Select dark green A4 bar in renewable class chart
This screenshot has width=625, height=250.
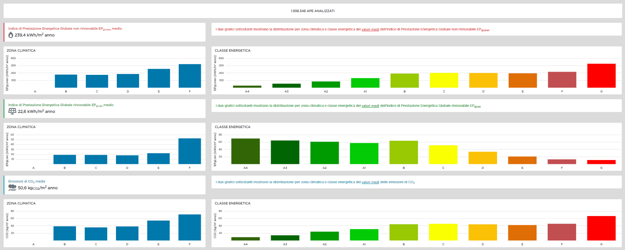tap(246, 151)
